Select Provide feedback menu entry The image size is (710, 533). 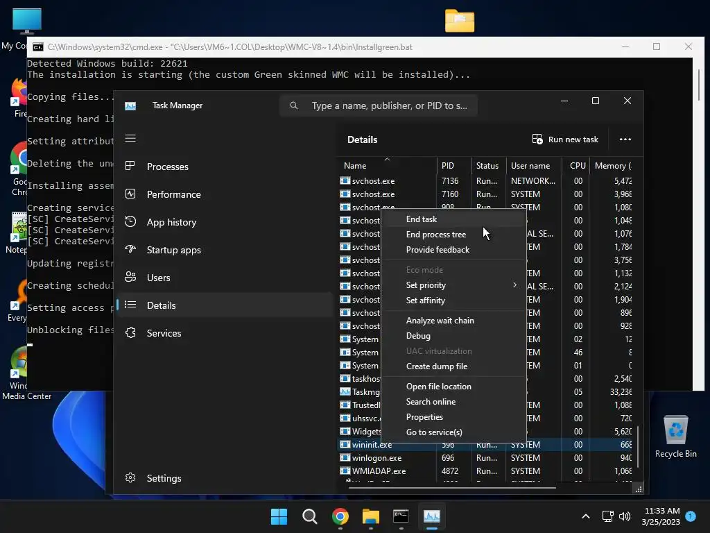click(x=453, y=250)
